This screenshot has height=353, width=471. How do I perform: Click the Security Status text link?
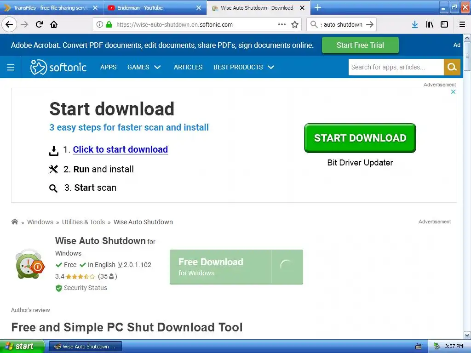coord(85,288)
